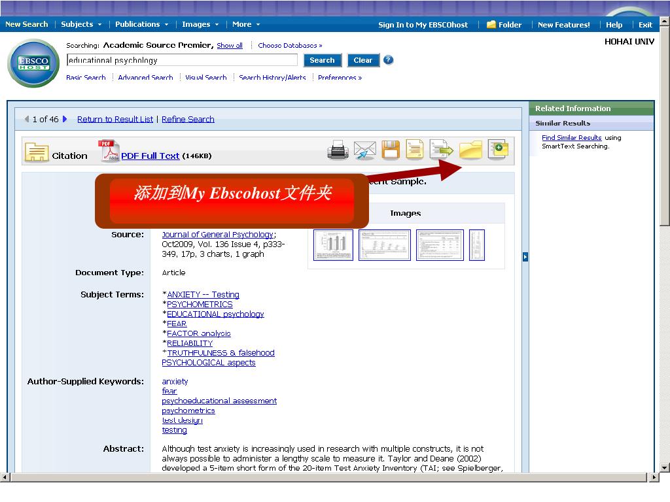Click Refine Search link
Viewport: 670px width, 502px height.
[188, 119]
